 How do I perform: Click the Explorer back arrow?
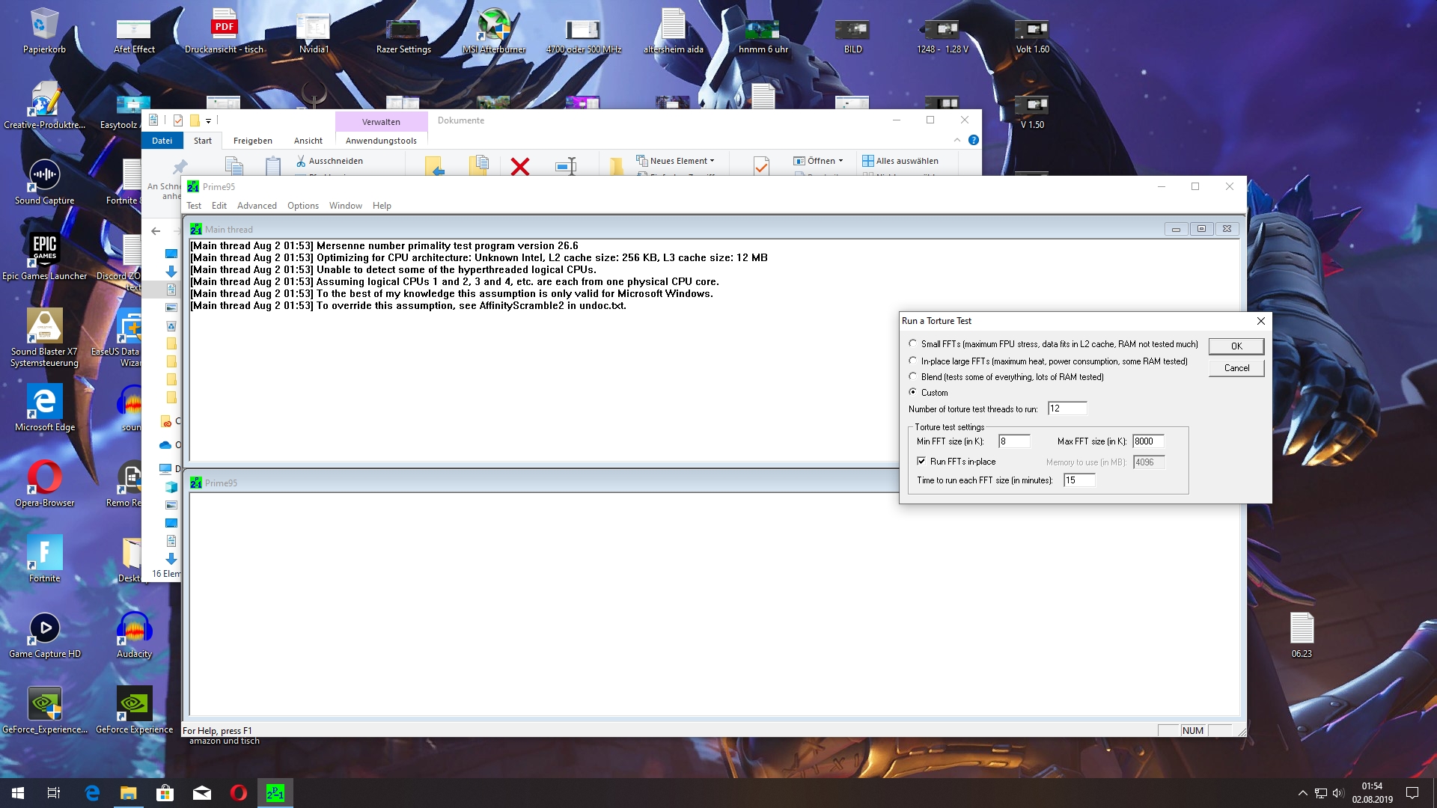(x=156, y=231)
